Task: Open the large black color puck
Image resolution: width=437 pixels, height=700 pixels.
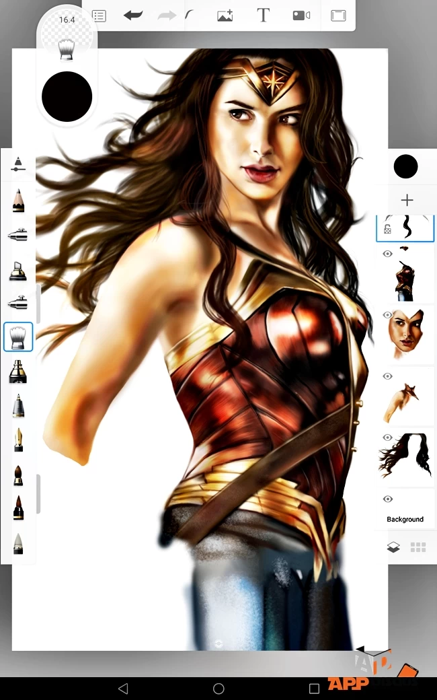Action: click(x=67, y=96)
